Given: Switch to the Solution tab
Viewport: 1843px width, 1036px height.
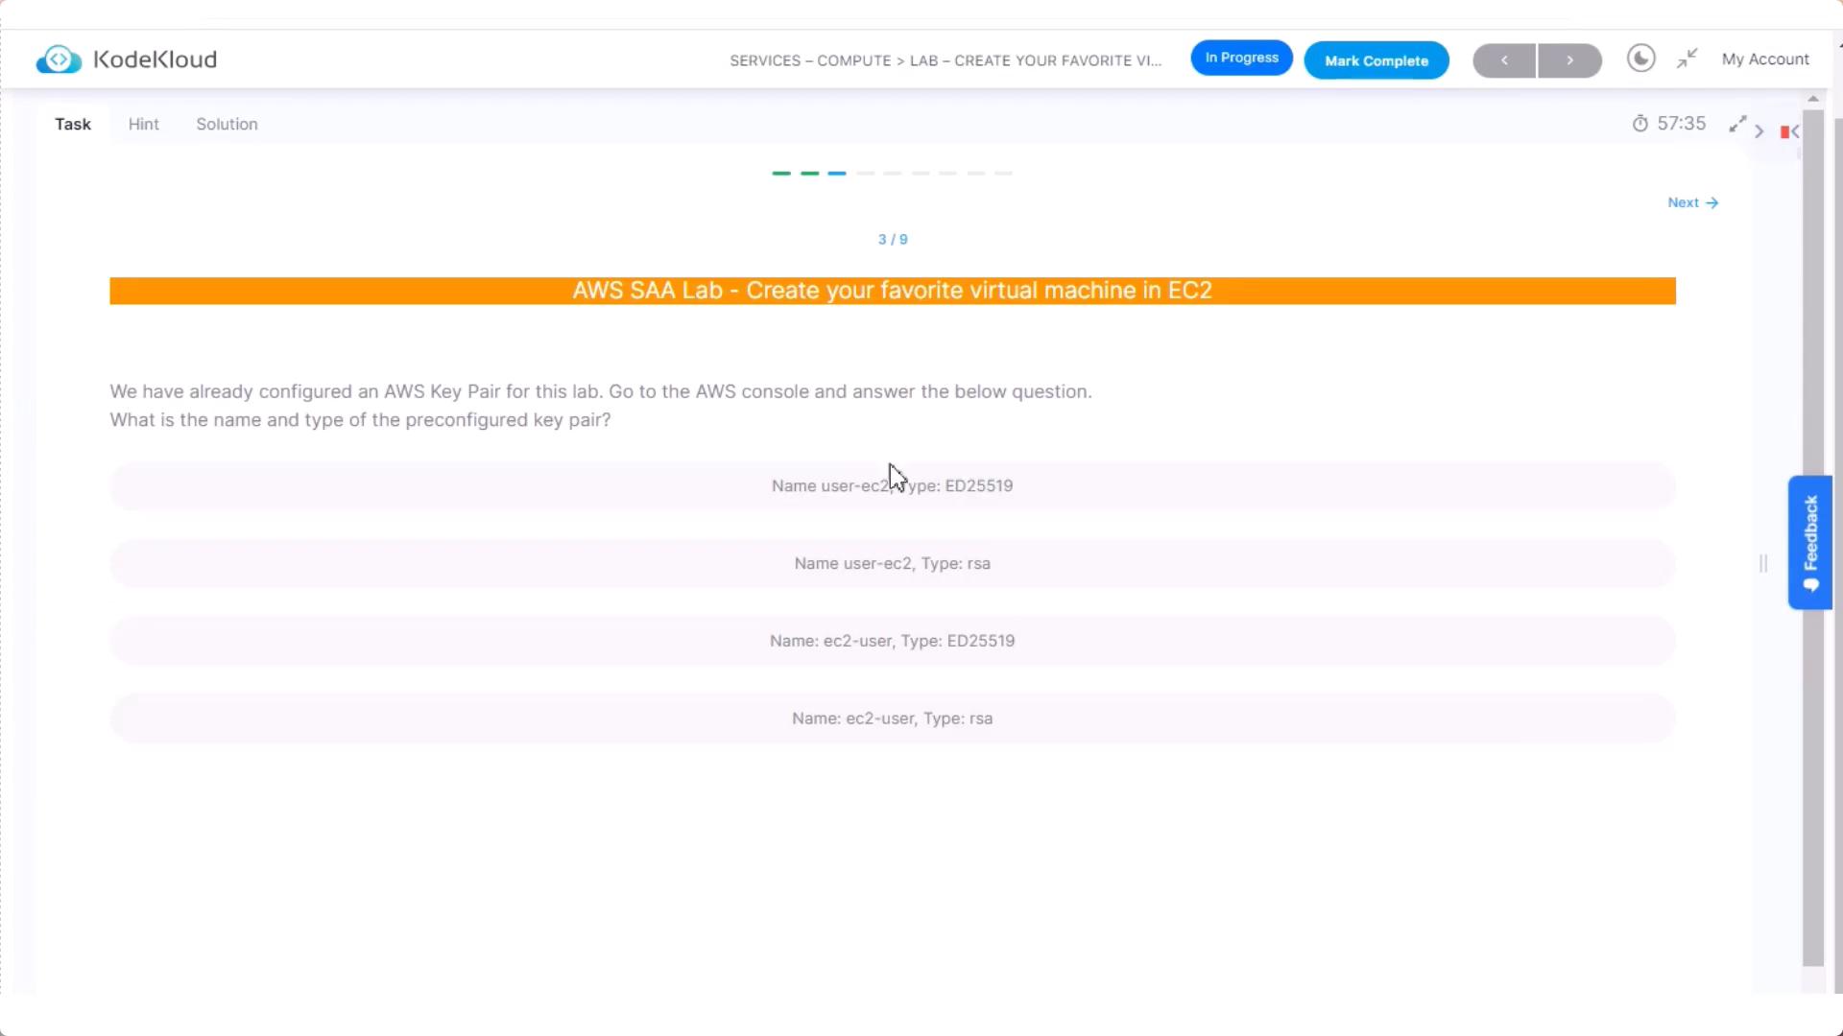Looking at the screenshot, I should pos(227,124).
